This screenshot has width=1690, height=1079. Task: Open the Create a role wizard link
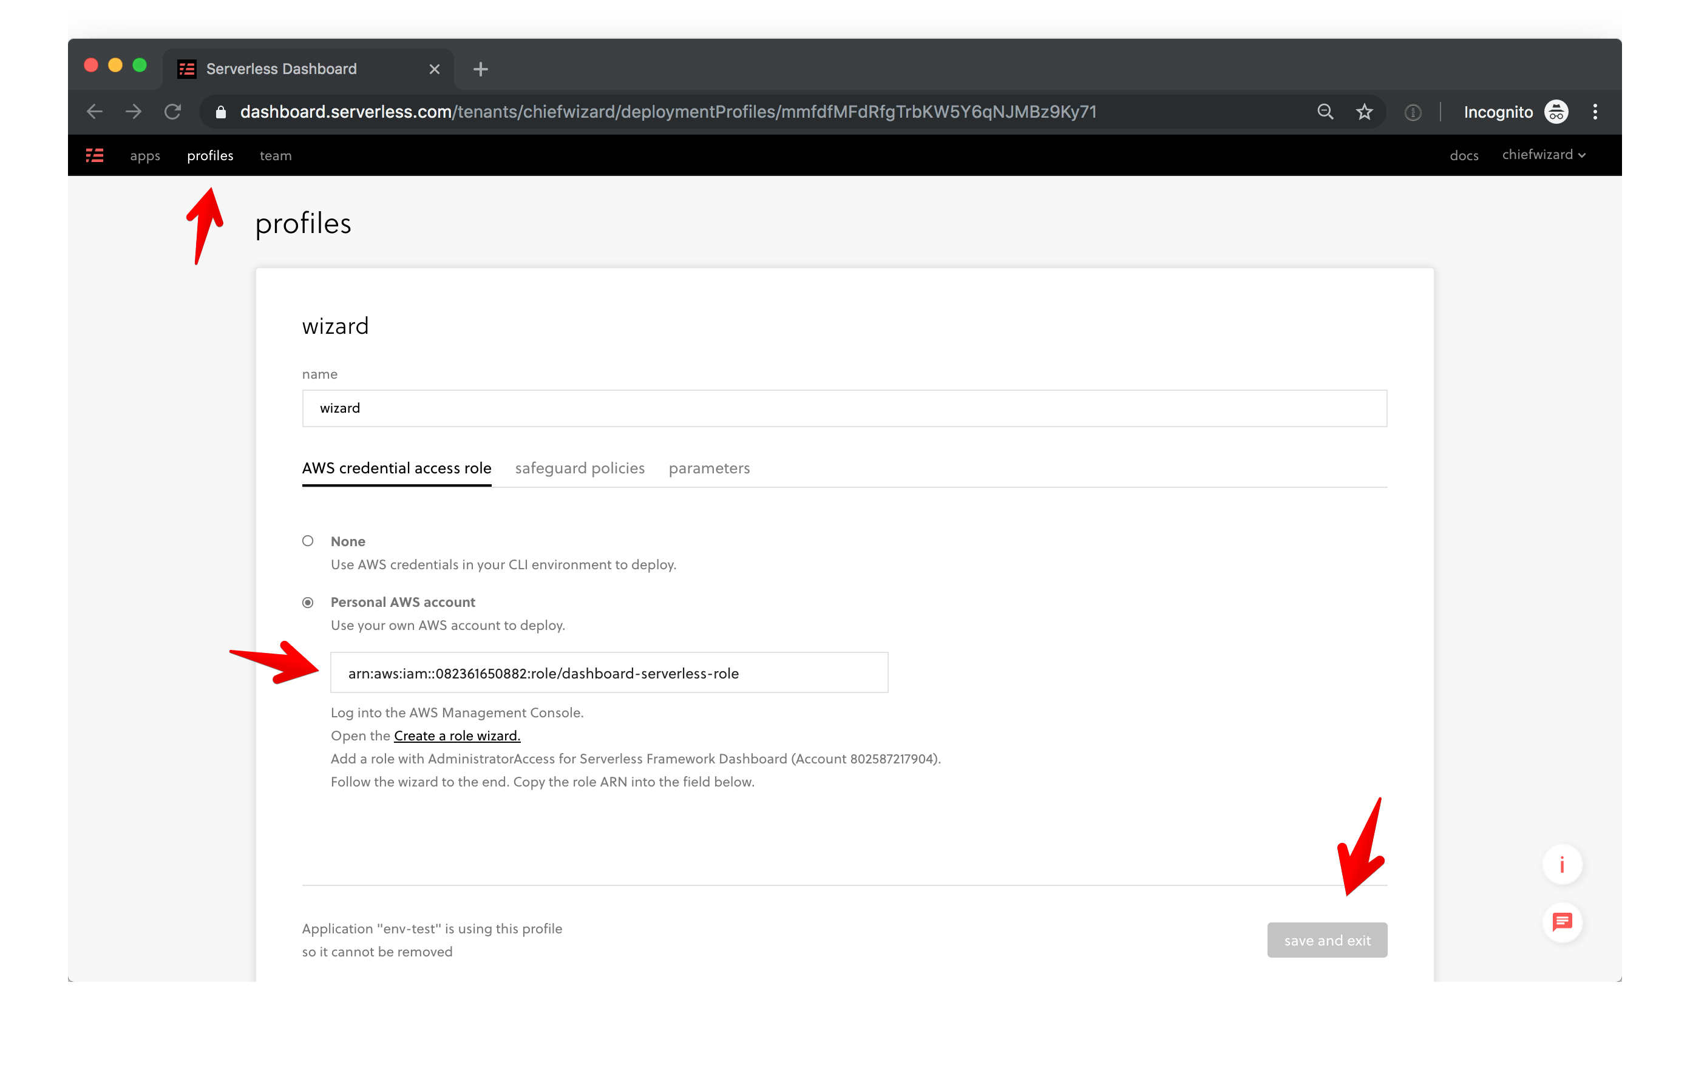(457, 736)
